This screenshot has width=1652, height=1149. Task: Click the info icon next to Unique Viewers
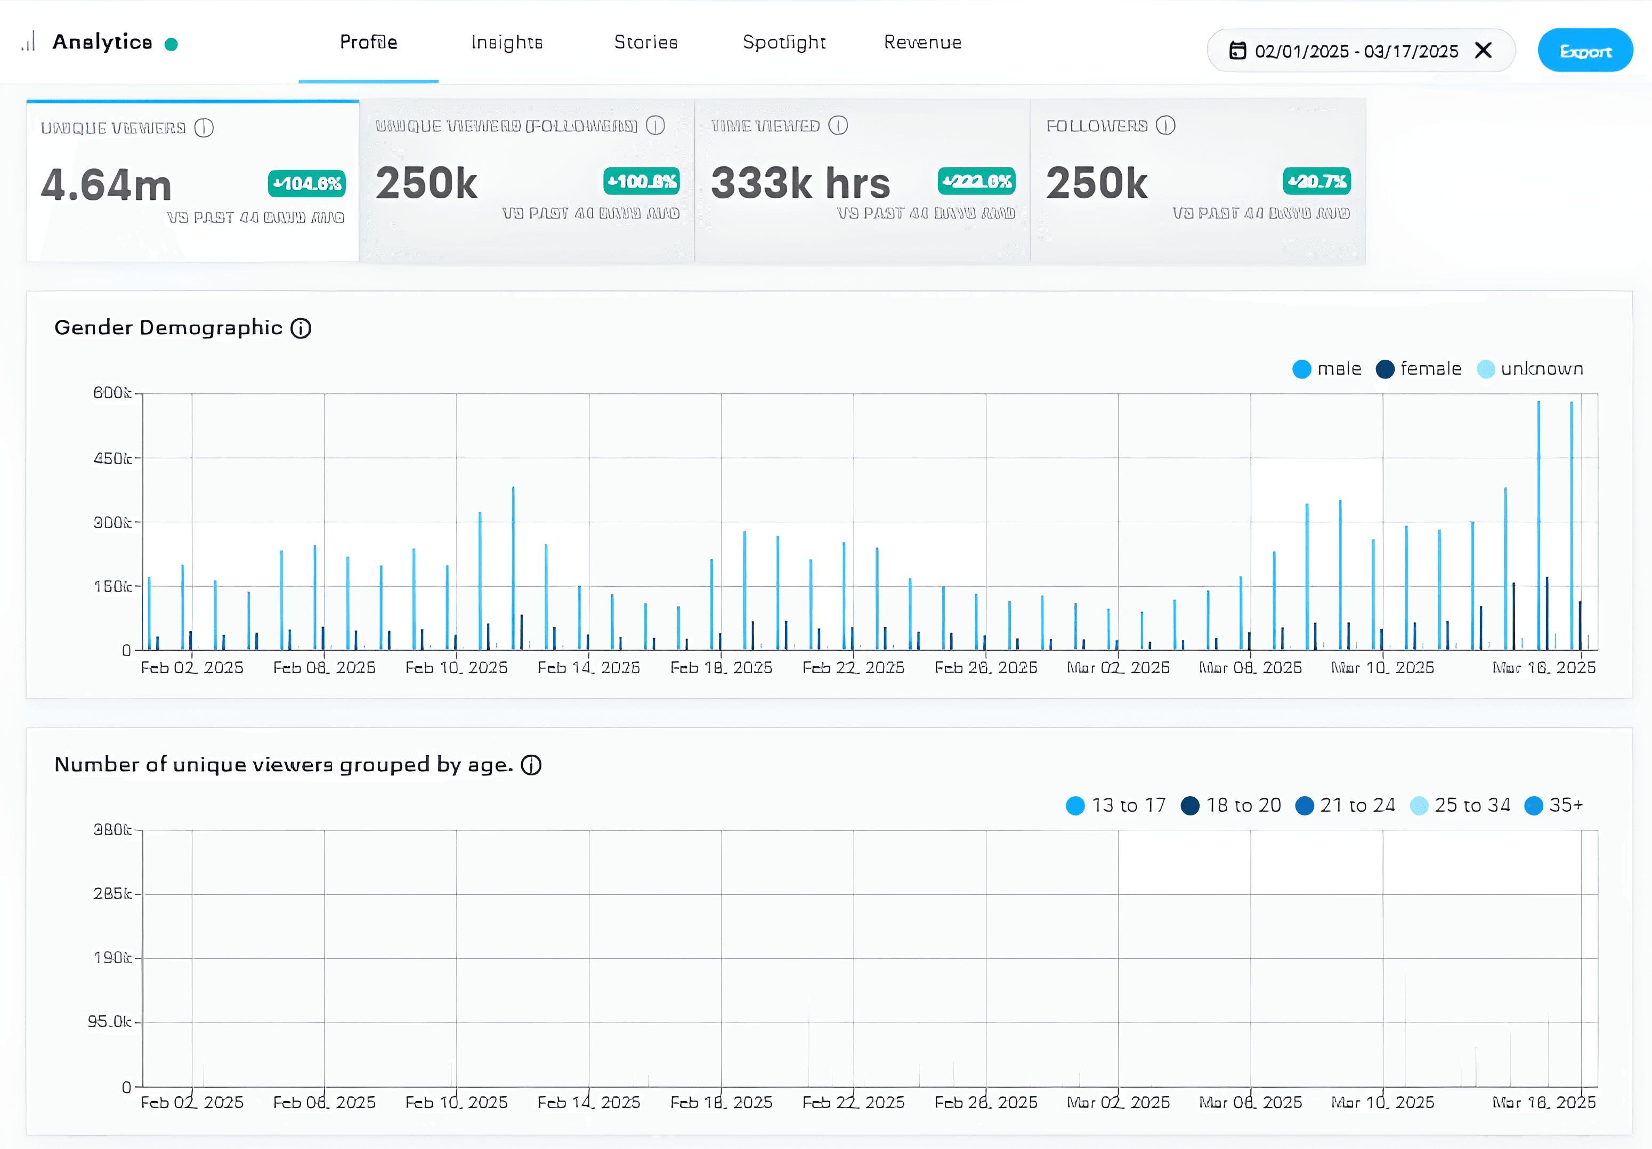tap(204, 128)
